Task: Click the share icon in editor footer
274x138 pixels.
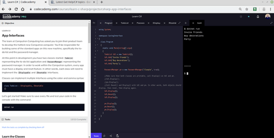Action: [111, 136]
